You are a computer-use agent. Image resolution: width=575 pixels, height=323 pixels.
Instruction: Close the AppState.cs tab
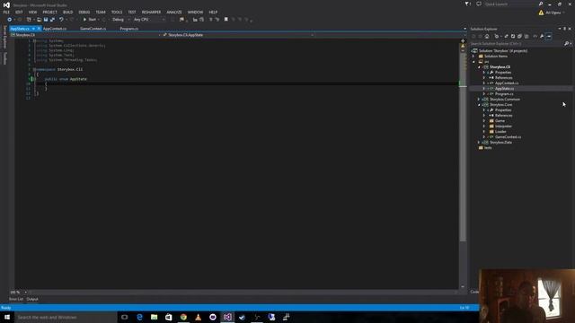pyautogui.click(x=39, y=29)
